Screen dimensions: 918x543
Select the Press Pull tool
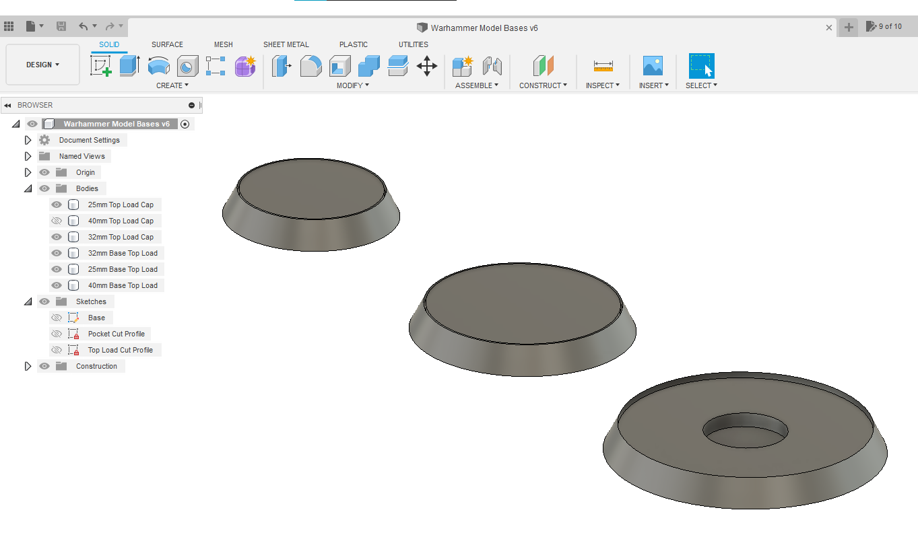pos(281,66)
